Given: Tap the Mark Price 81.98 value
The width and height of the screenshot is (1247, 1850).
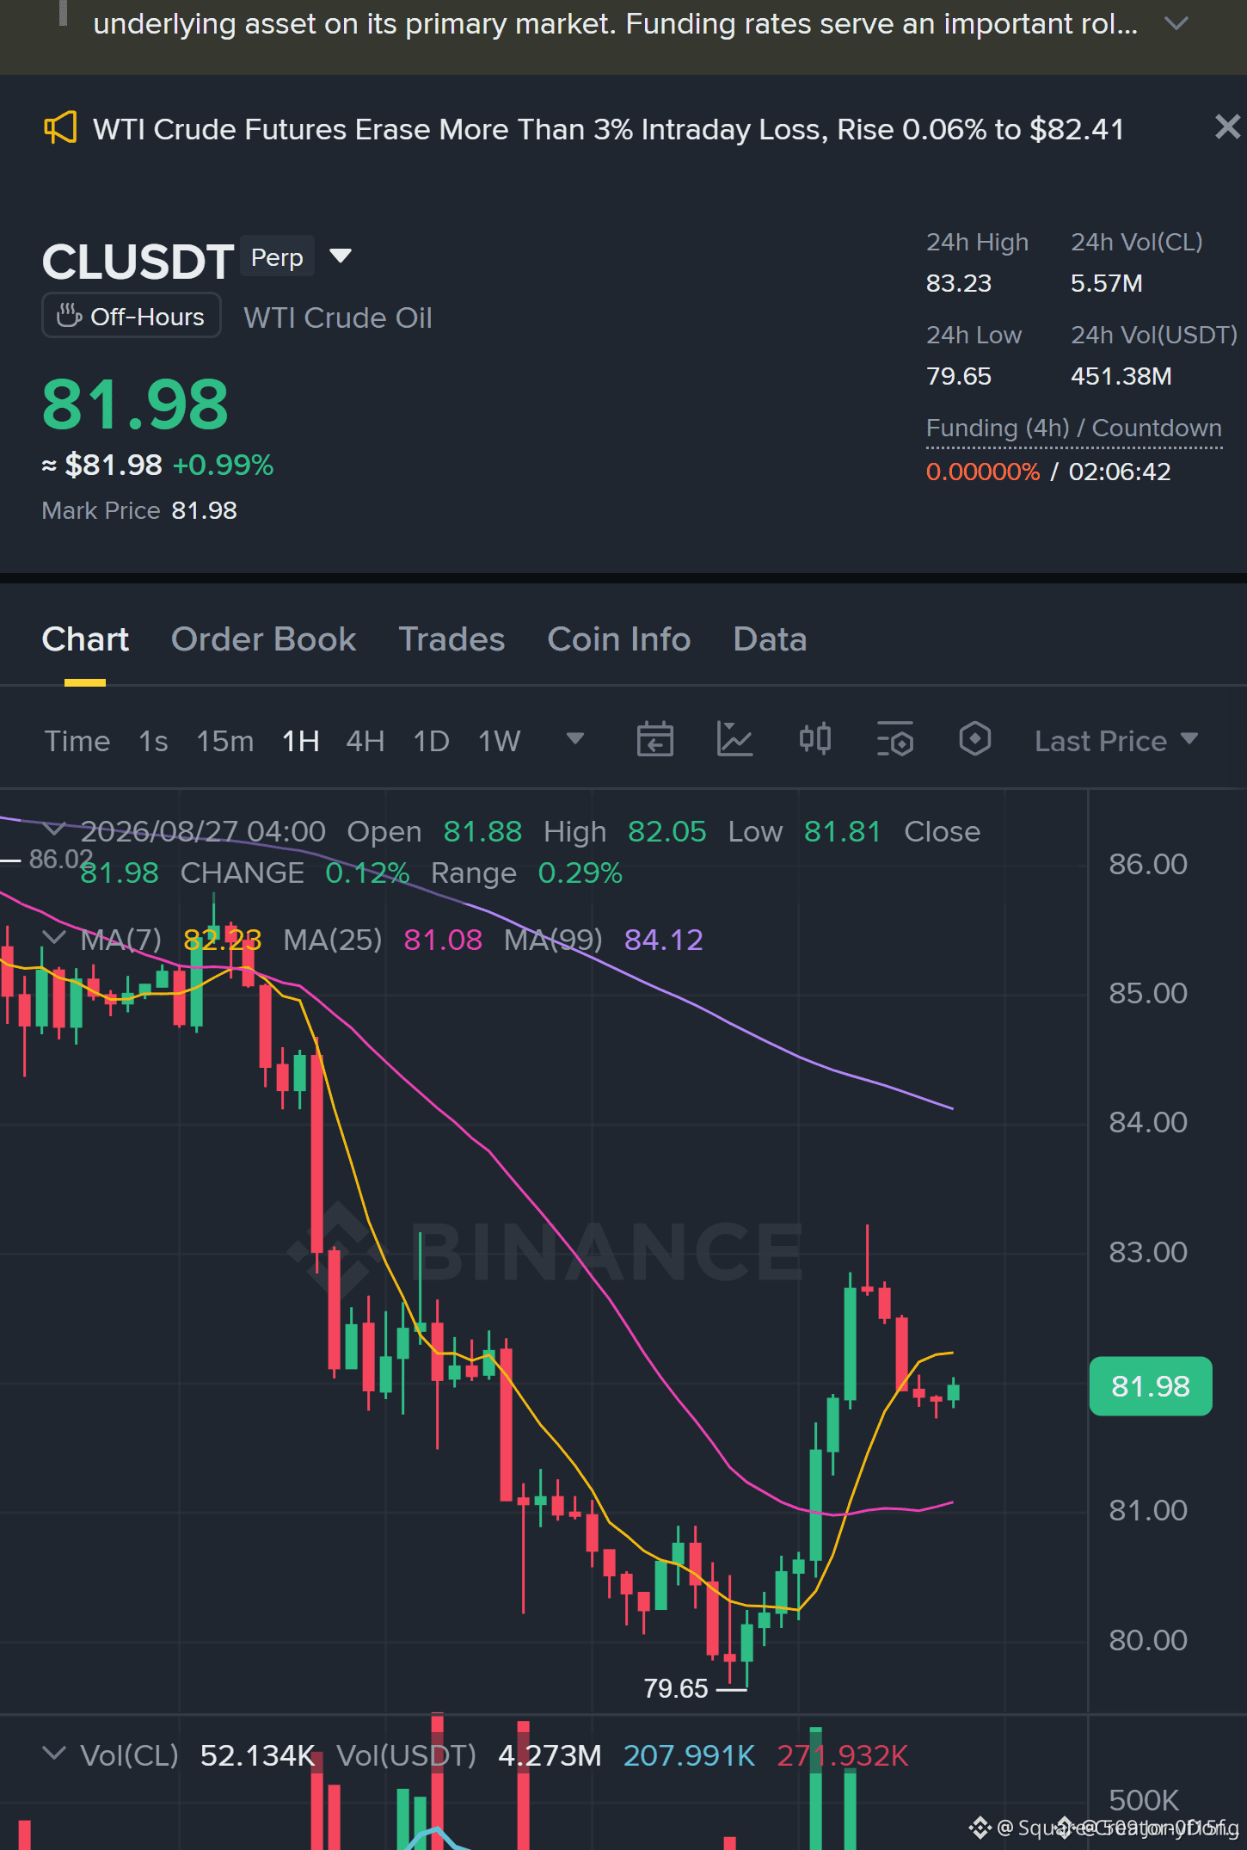Looking at the screenshot, I should point(204,510).
